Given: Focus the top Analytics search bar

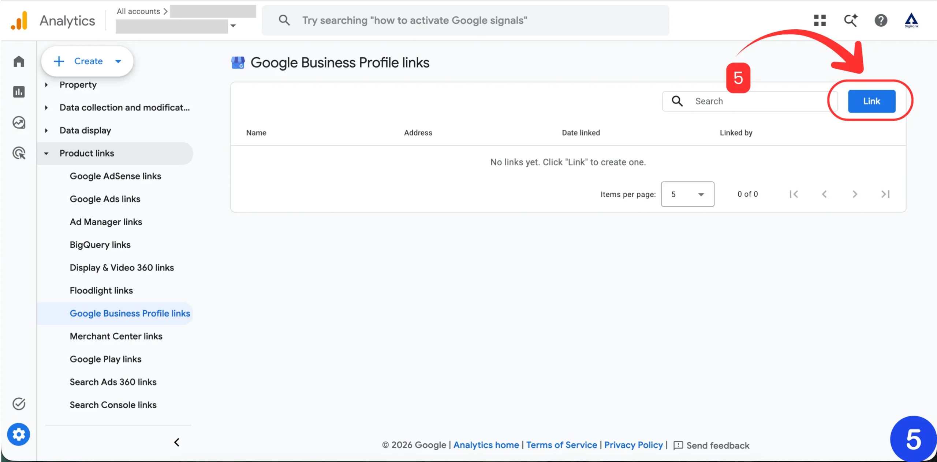Looking at the screenshot, I should [465, 20].
